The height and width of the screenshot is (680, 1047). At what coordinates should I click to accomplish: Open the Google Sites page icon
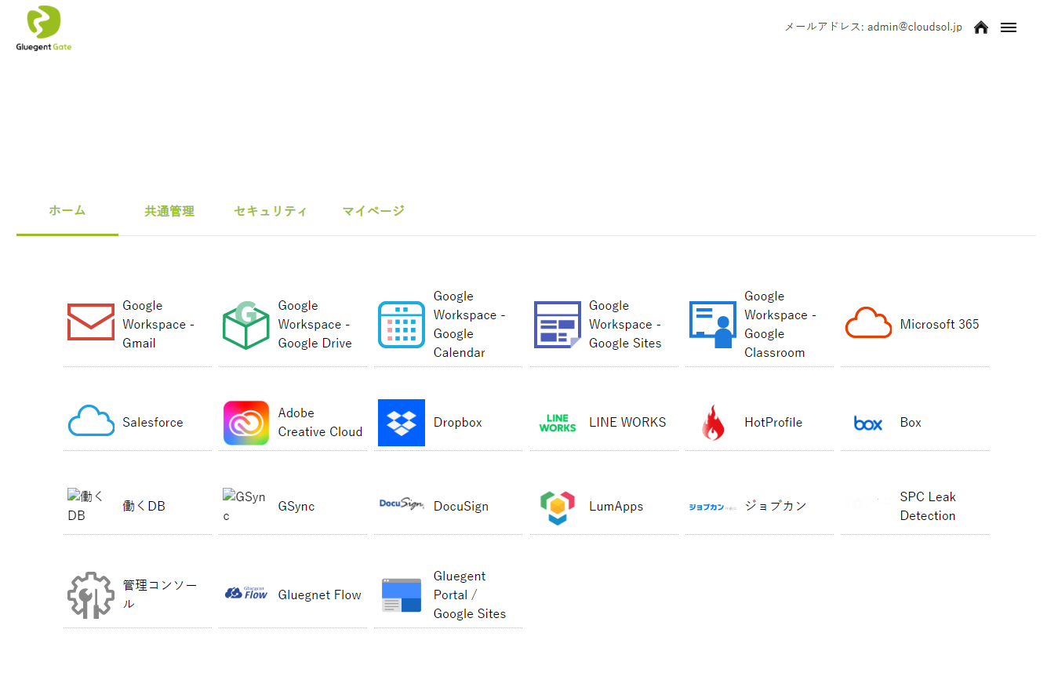click(557, 325)
